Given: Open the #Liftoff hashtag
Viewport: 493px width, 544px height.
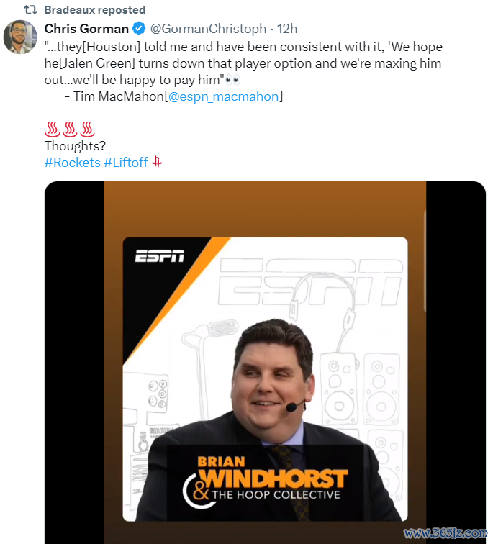Looking at the screenshot, I should pos(126,163).
